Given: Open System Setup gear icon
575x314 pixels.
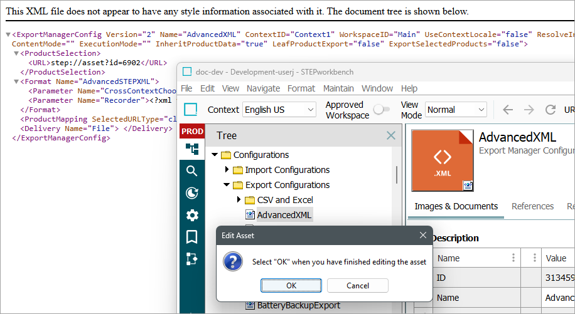Looking at the screenshot, I should 191,215.
